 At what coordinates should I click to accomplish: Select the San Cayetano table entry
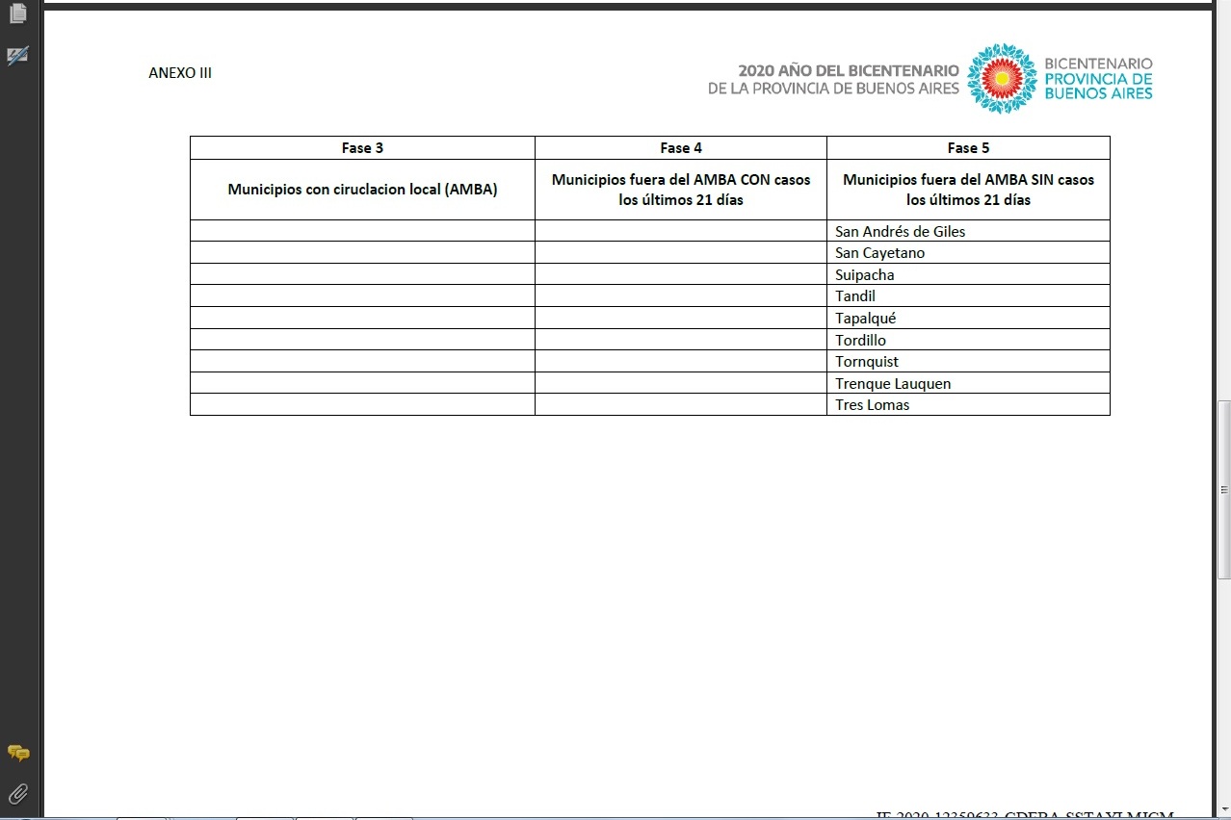click(x=879, y=253)
